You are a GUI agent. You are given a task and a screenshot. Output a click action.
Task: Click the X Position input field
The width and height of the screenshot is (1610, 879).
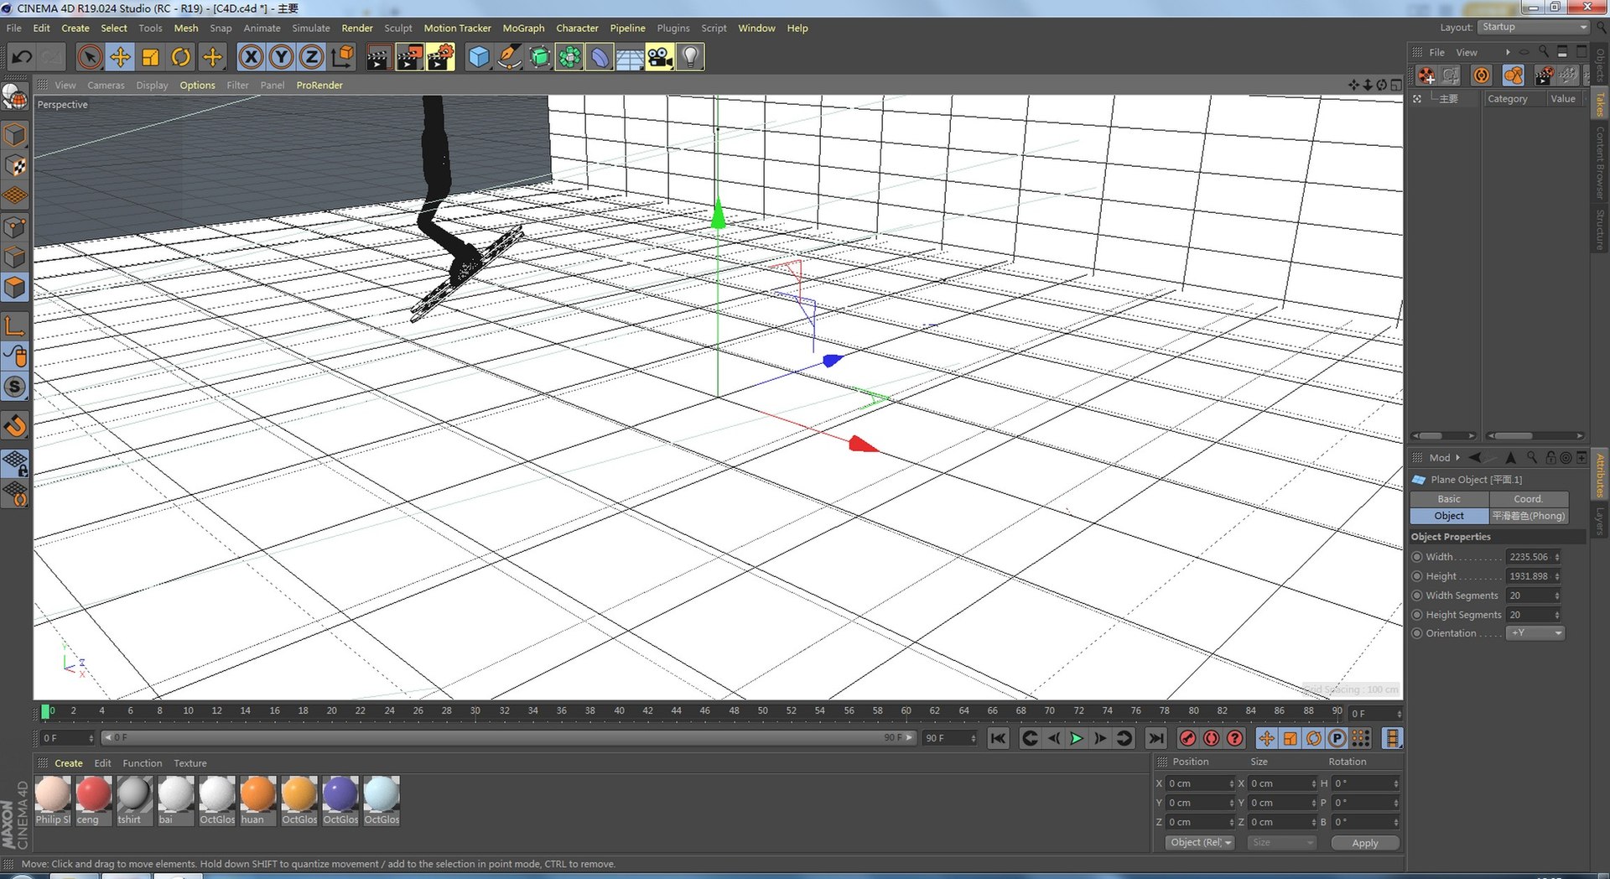point(1199,783)
